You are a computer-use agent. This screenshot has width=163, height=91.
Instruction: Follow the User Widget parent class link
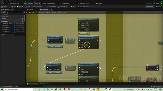(156, 4)
